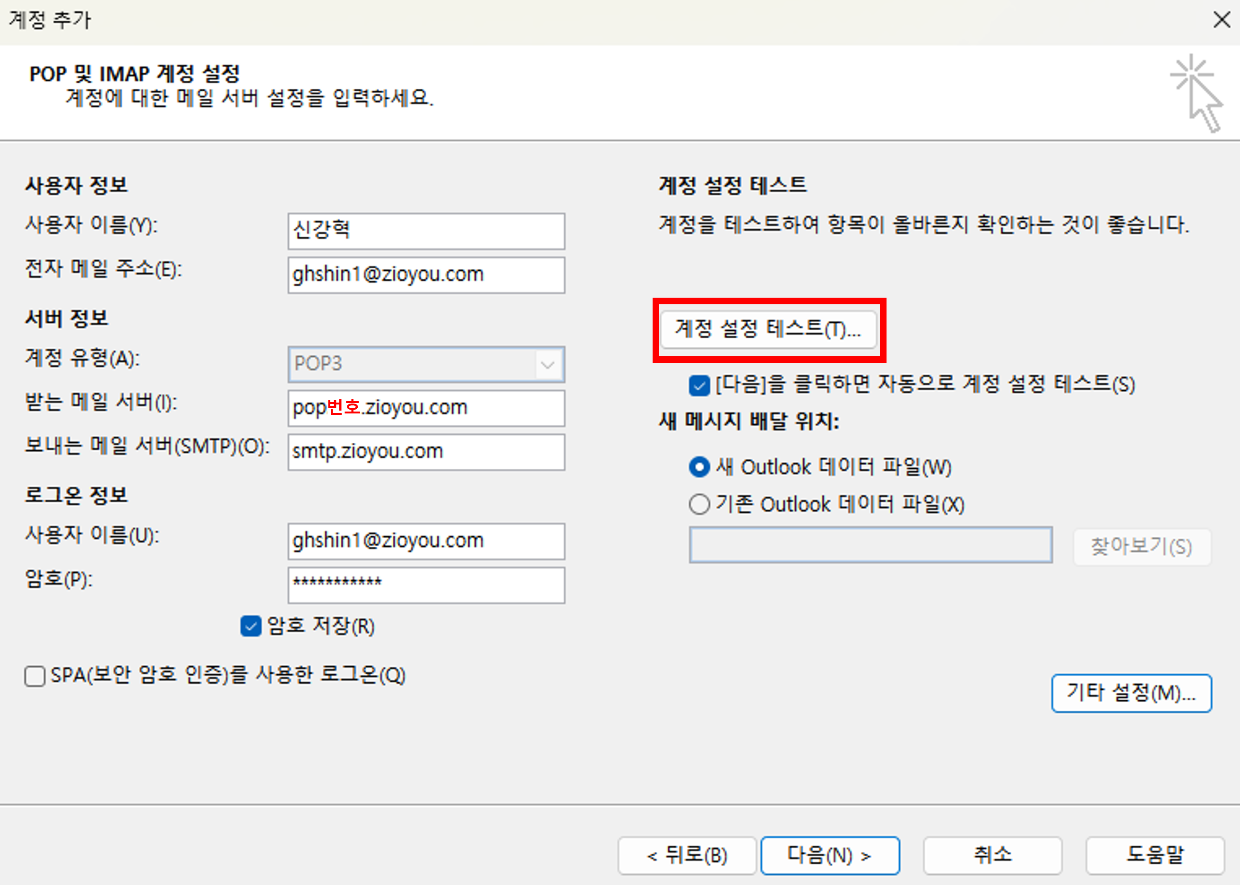Proceed with the 다음(N) button
Viewport: 1240px width, 885px height.
click(x=829, y=856)
